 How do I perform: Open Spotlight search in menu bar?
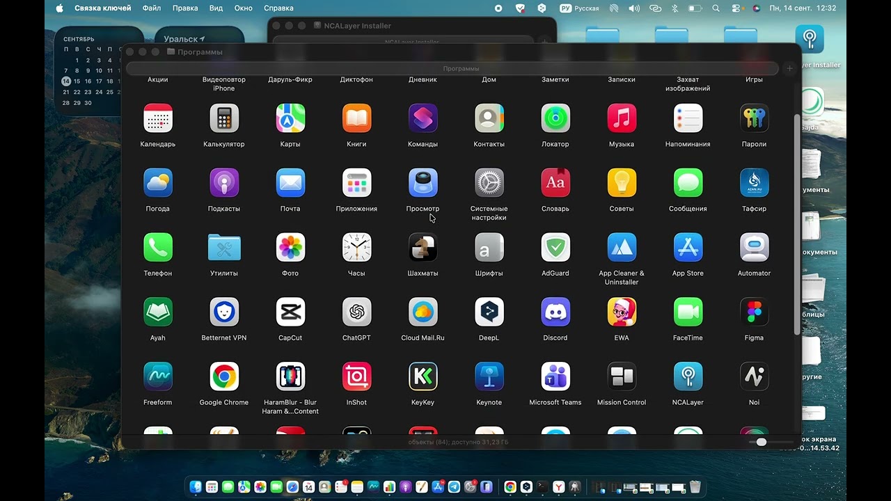click(x=716, y=8)
